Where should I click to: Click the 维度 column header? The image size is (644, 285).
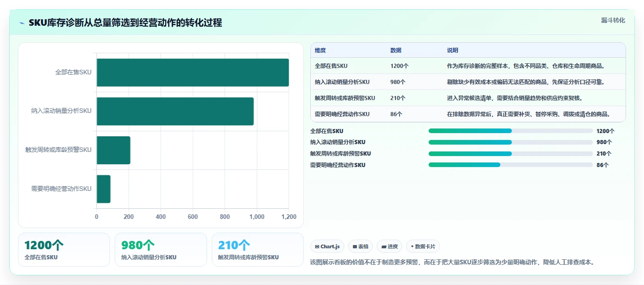click(x=320, y=50)
